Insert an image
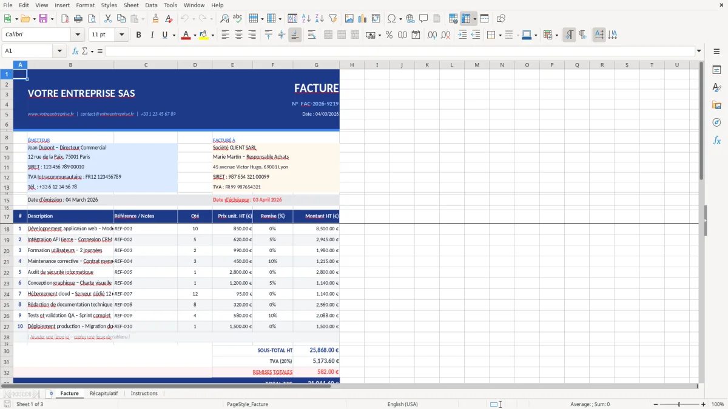This screenshot has width=728, height=409. point(350,19)
